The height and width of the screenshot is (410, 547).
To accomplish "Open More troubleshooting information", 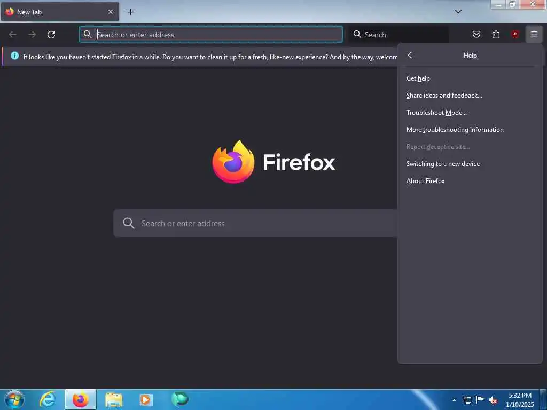I will [470, 130].
